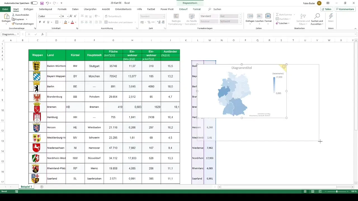Switch to the Formeln tab
Screen dimensions: 358x201
point(62,9)
